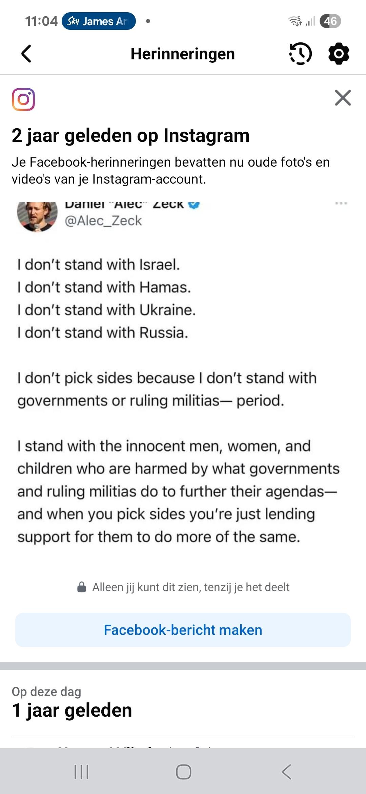Tap the '1 jaar geleden' section heading
Screen dimensions: 366x794
pos(72,710)
